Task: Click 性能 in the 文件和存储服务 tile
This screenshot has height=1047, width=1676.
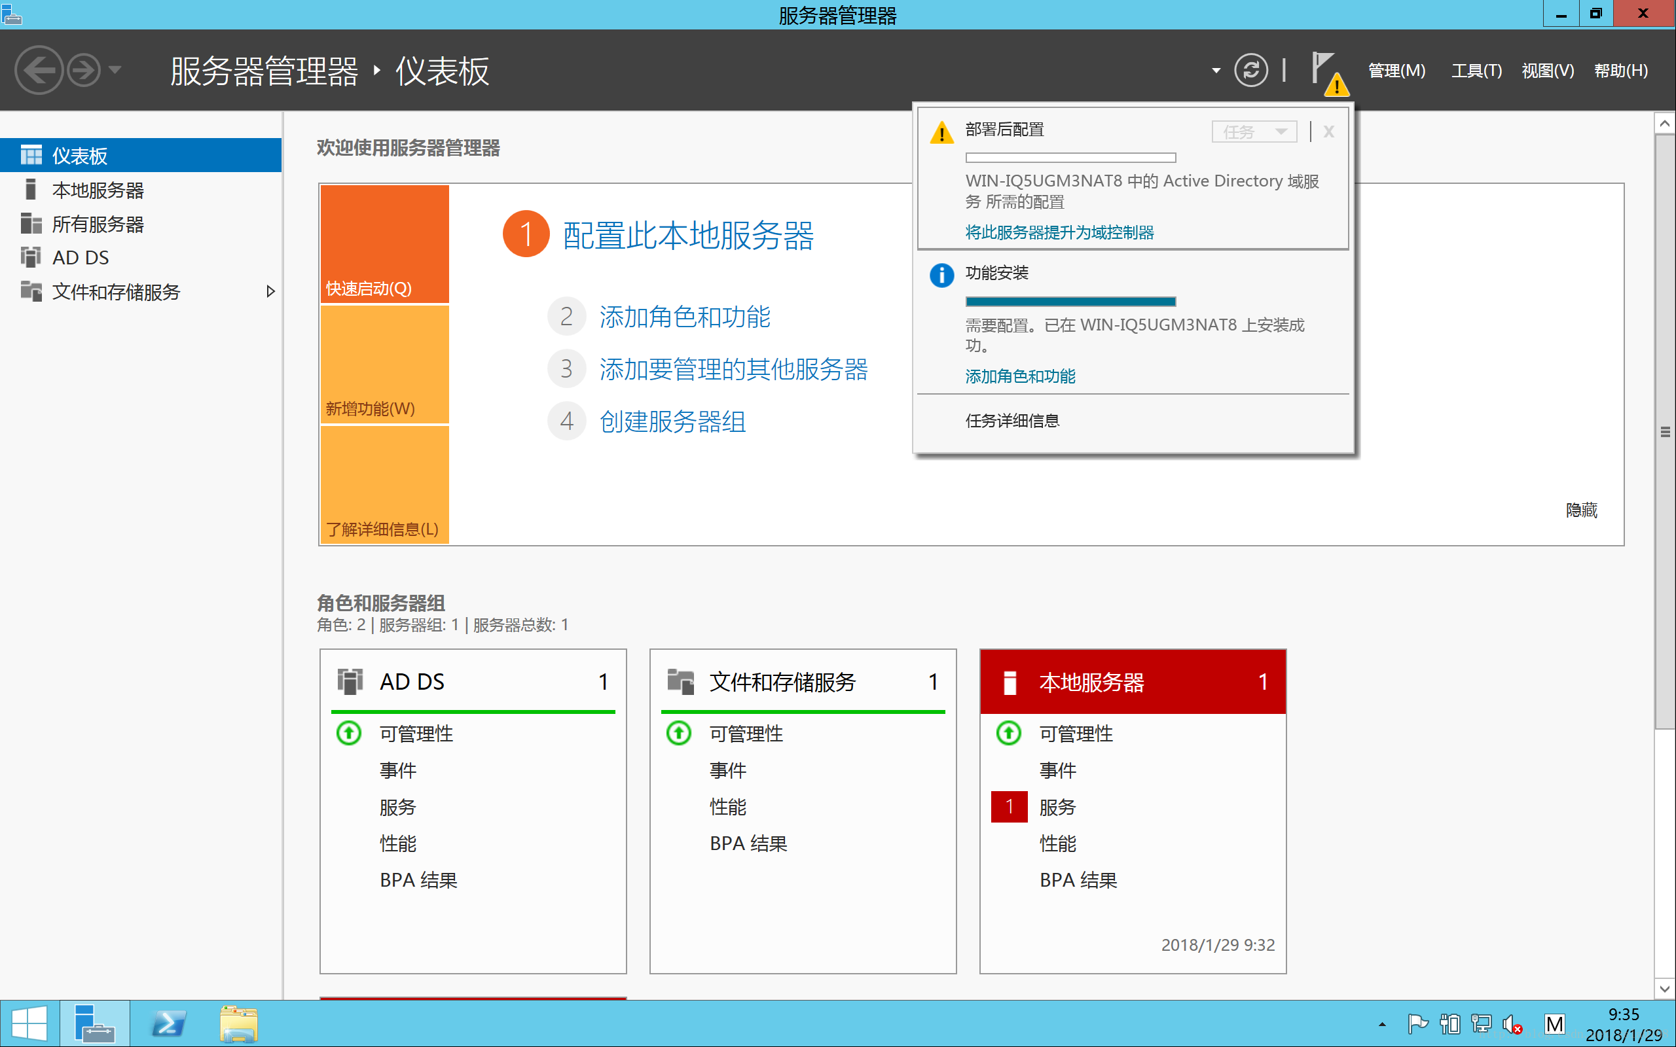Action: (728, 807)
